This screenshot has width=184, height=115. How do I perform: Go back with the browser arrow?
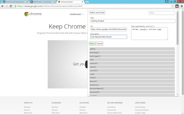[x=3, y=6]
